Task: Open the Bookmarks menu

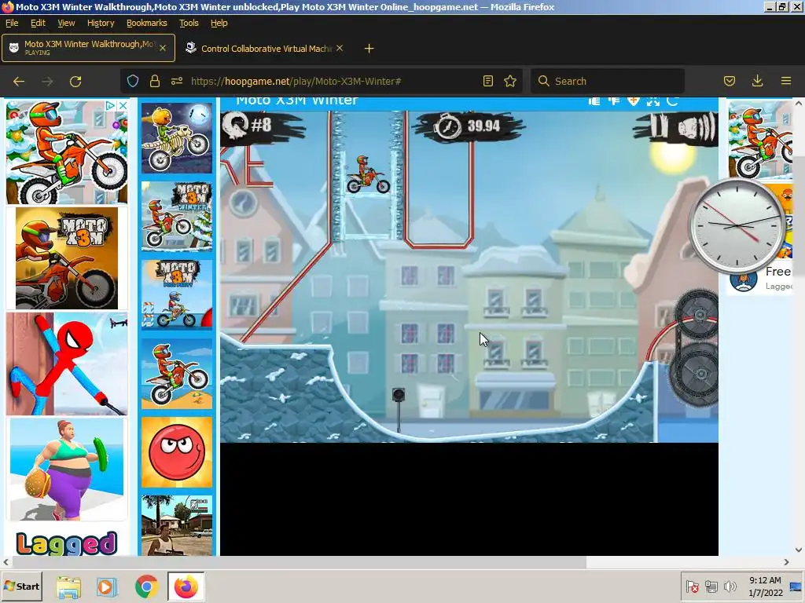Action: (146, 23)
